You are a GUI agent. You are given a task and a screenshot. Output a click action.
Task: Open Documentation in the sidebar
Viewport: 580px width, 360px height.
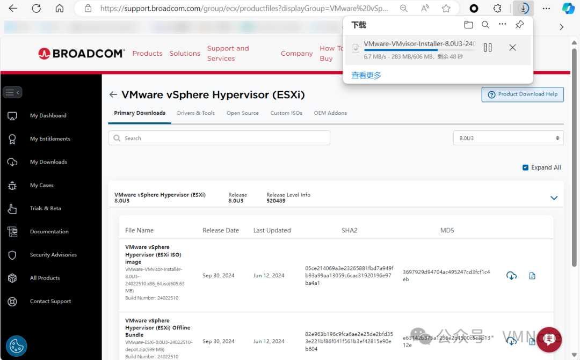point(49,232)
